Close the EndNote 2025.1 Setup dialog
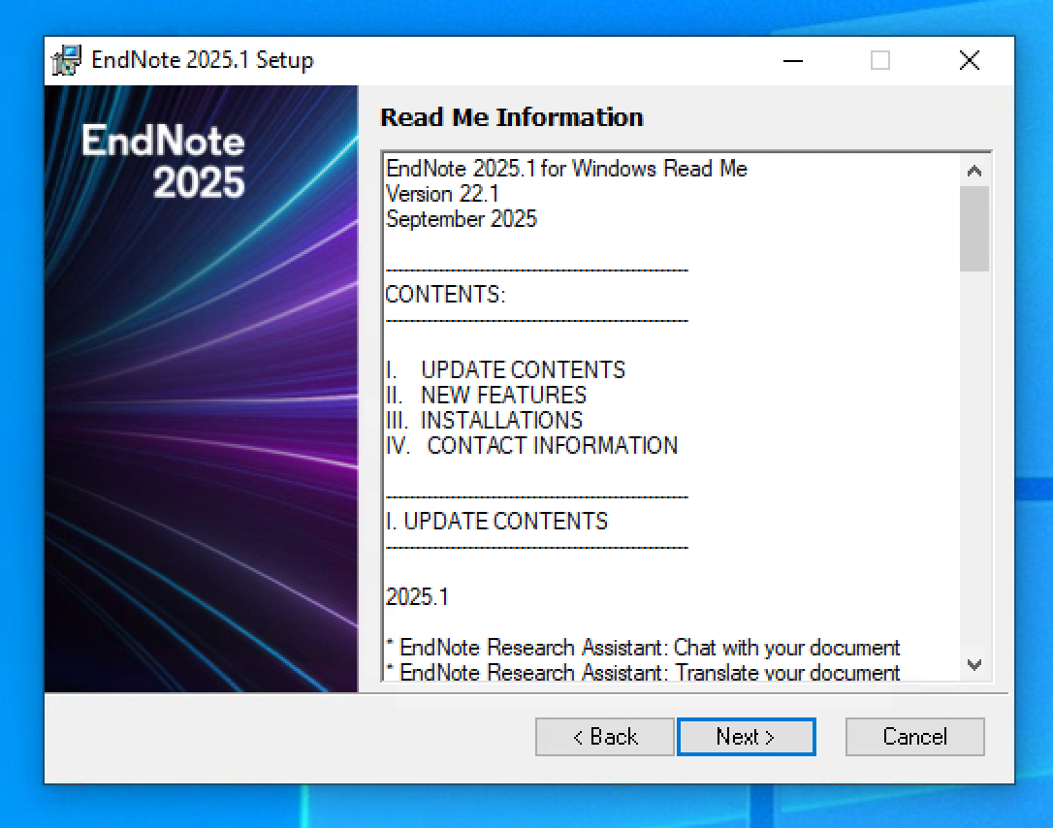Image resolution: width=1053 pixels, height=828 pixels. 969,60
